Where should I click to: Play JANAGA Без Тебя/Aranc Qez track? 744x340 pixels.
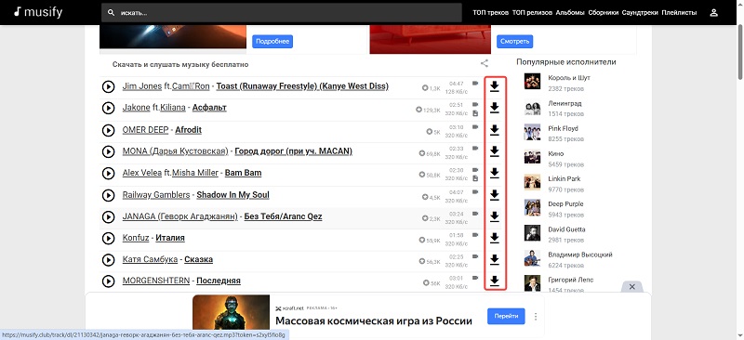108,216
